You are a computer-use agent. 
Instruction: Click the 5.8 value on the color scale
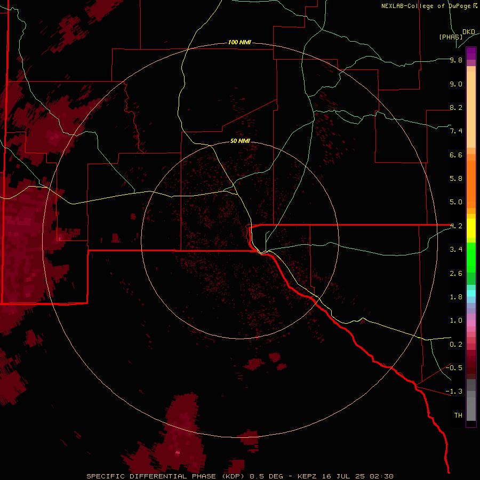[456, 179]
